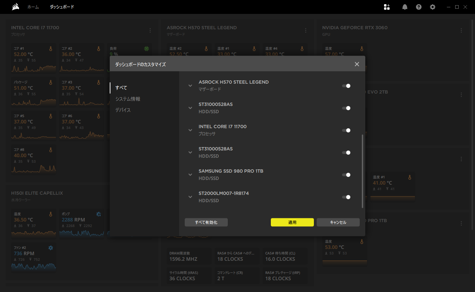Select すべて in the dialog sidebar
This screenshot has width=475, height=292.
pyautogui.click(x=121, y=88)
